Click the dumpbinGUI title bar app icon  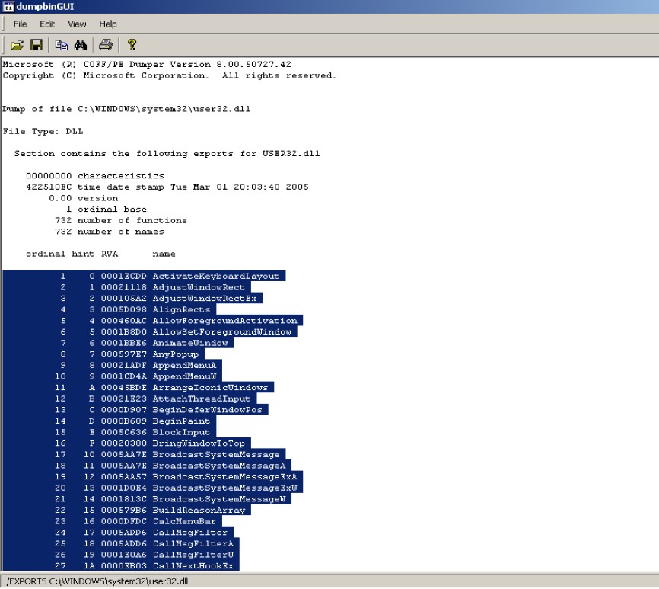[x=8, y=7]
